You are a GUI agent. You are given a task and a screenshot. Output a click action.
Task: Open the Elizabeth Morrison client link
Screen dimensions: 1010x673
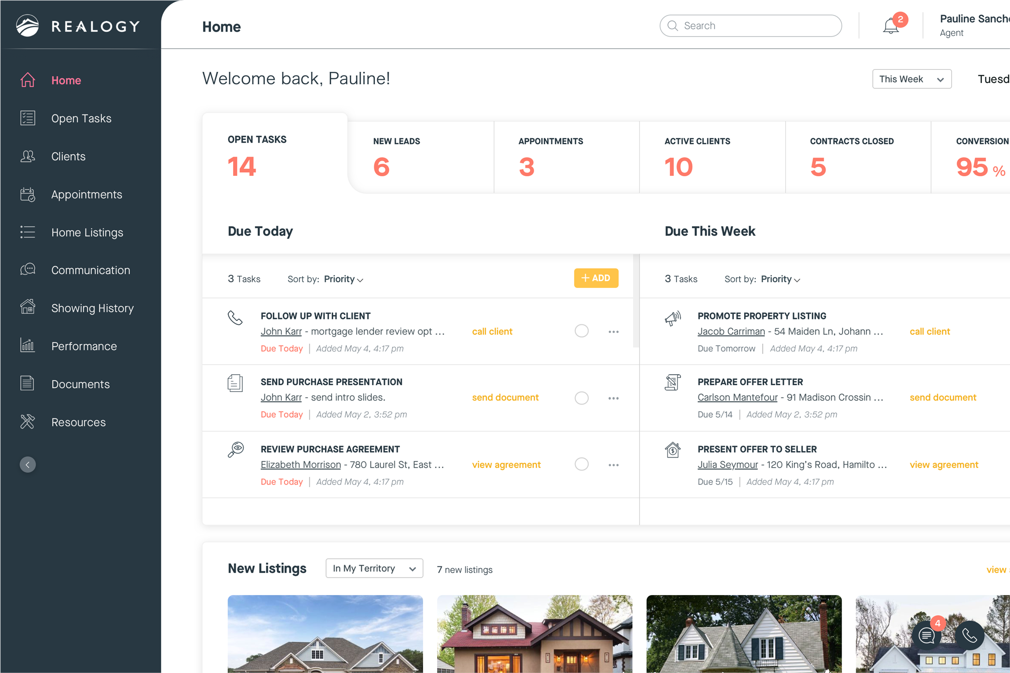click(300, 465)
